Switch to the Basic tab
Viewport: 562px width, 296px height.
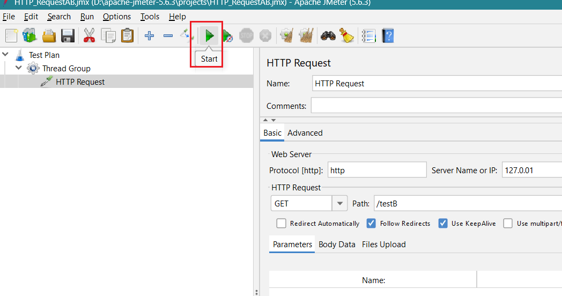[272, 133]
